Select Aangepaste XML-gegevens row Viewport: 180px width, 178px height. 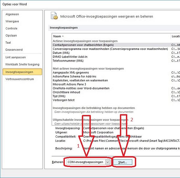[116, 73]
